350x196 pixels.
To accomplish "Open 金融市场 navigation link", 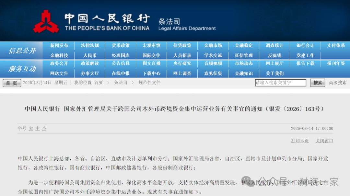I will point(213,46).
